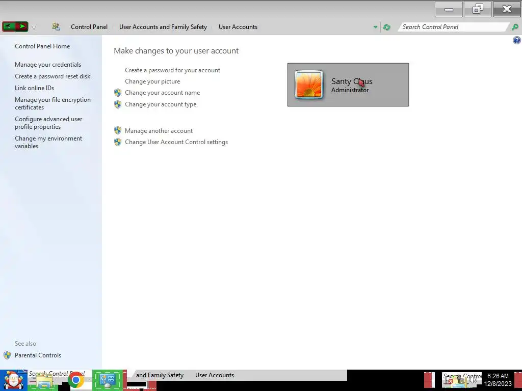
Task: Click the User Accounts address bar icon
Action: coord(56,27)
